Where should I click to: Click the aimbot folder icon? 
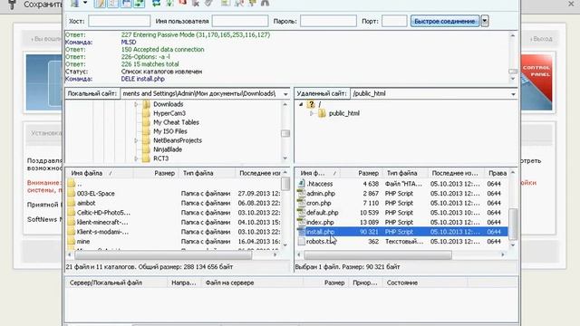tap(72, 203)
